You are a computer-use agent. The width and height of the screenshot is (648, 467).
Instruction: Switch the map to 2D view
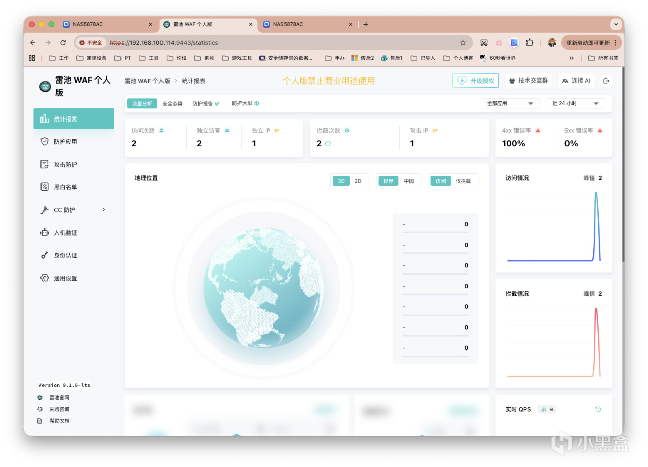358,181
